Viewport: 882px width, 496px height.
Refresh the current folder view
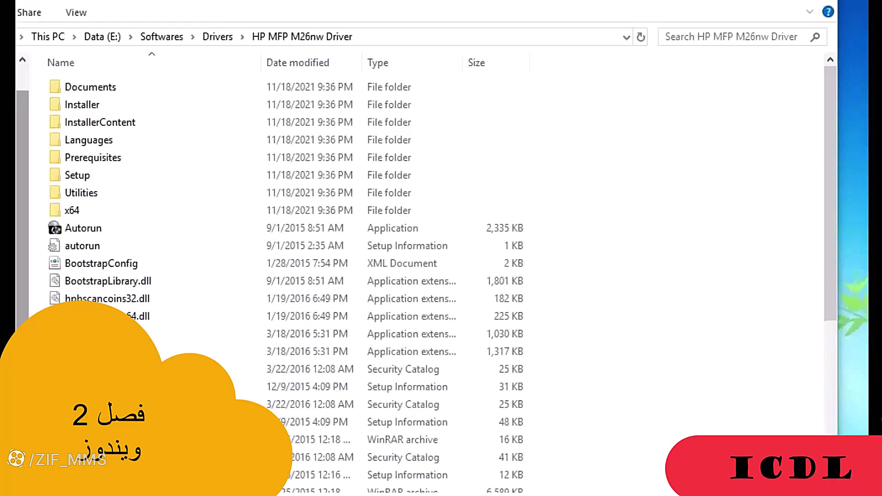641,37
